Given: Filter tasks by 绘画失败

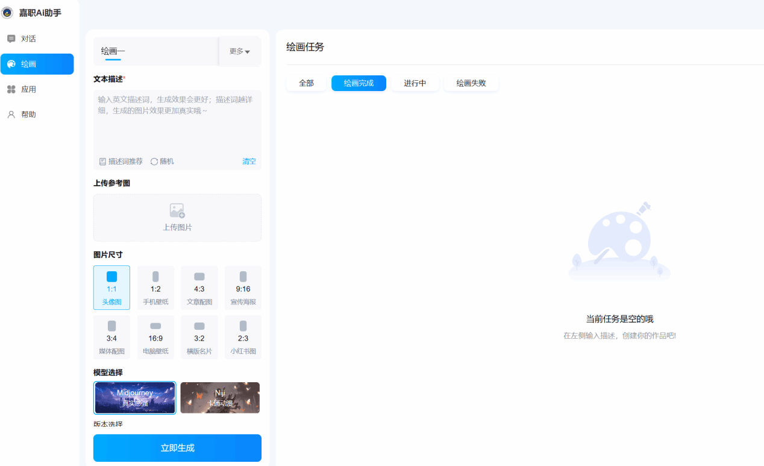Looking at the screenshot, I should [471, 83].
